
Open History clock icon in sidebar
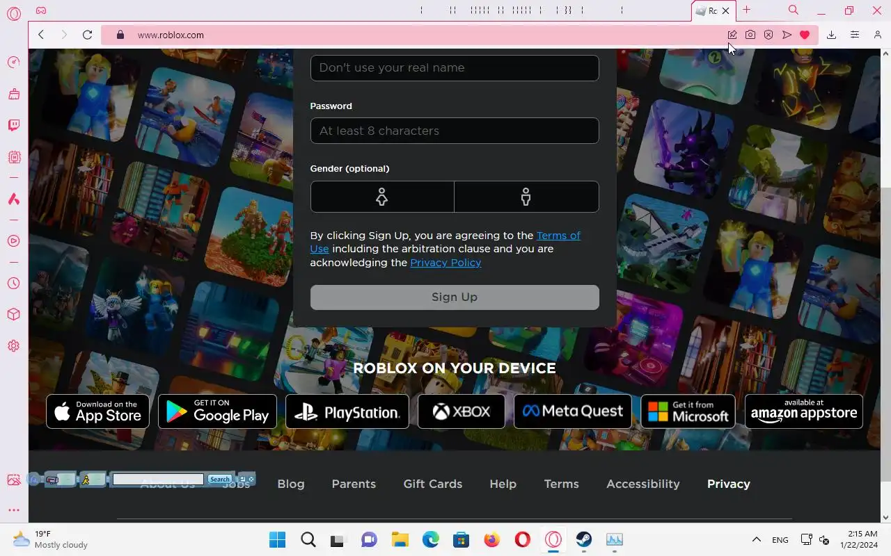13,283
